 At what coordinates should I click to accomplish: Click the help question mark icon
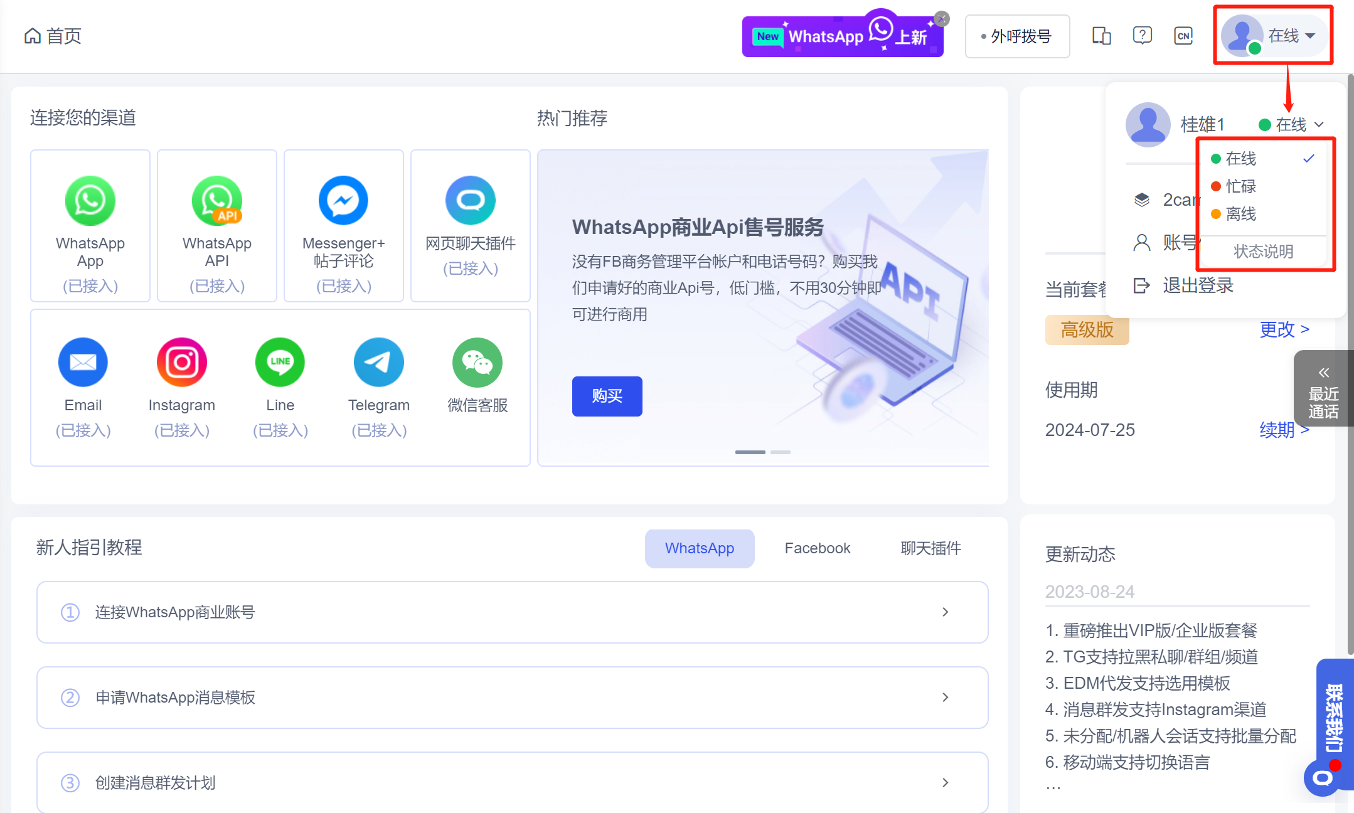click(x=1142, y=36)
